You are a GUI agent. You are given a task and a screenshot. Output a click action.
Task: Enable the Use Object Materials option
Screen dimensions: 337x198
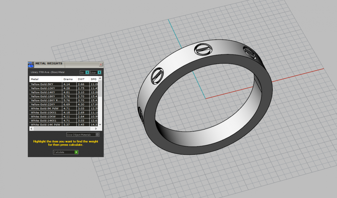point(97,135)
